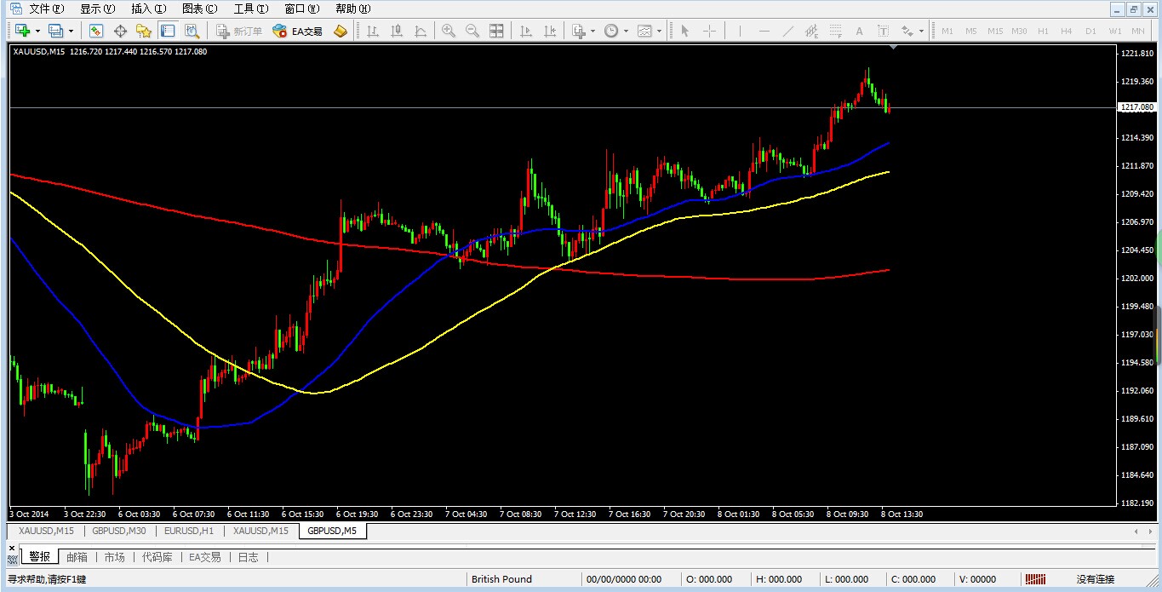Zoom in on the chart
The height and width of the screenshot is (592, 1162).
pos(449,31)
